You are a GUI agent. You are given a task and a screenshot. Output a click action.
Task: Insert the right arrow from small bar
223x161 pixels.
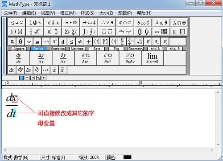pyautogui.click(x=46, y=42)
